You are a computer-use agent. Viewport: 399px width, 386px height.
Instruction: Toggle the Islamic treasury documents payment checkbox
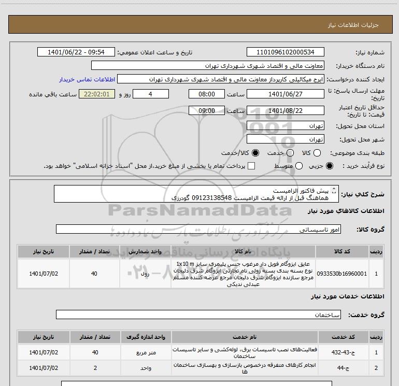(x=251, y=166)
